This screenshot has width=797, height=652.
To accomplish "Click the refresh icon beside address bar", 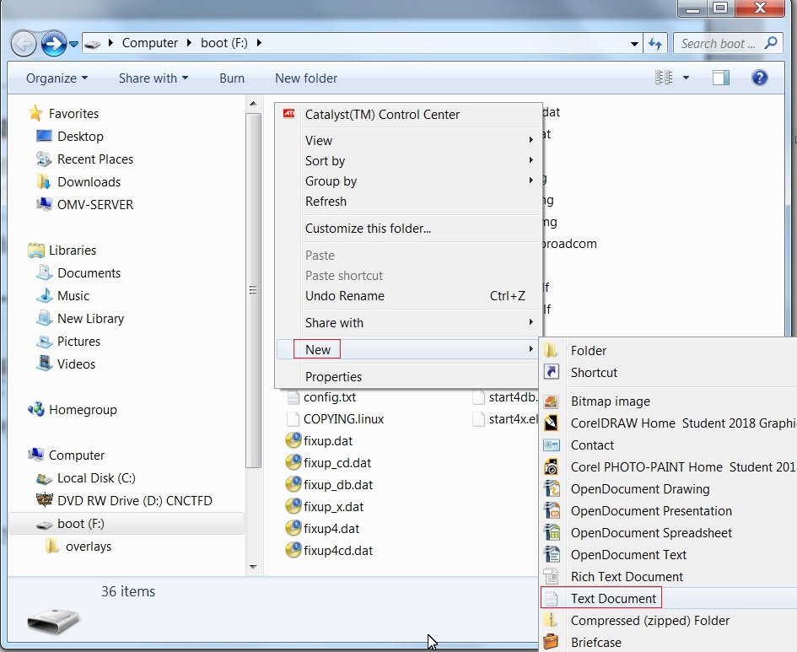I will pyautogui.click(x=656, y=43).
